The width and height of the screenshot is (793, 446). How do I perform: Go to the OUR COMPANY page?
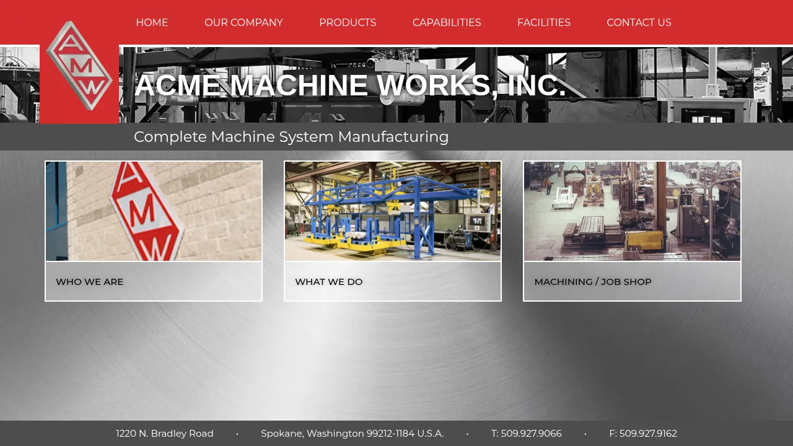[x=243, y=23]
